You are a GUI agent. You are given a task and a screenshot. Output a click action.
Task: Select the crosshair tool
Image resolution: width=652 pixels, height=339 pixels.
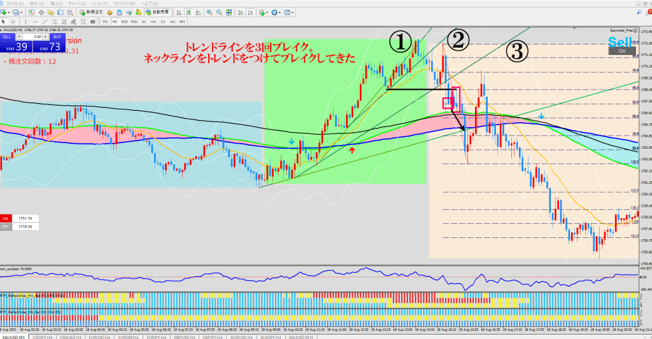(13, 22)
